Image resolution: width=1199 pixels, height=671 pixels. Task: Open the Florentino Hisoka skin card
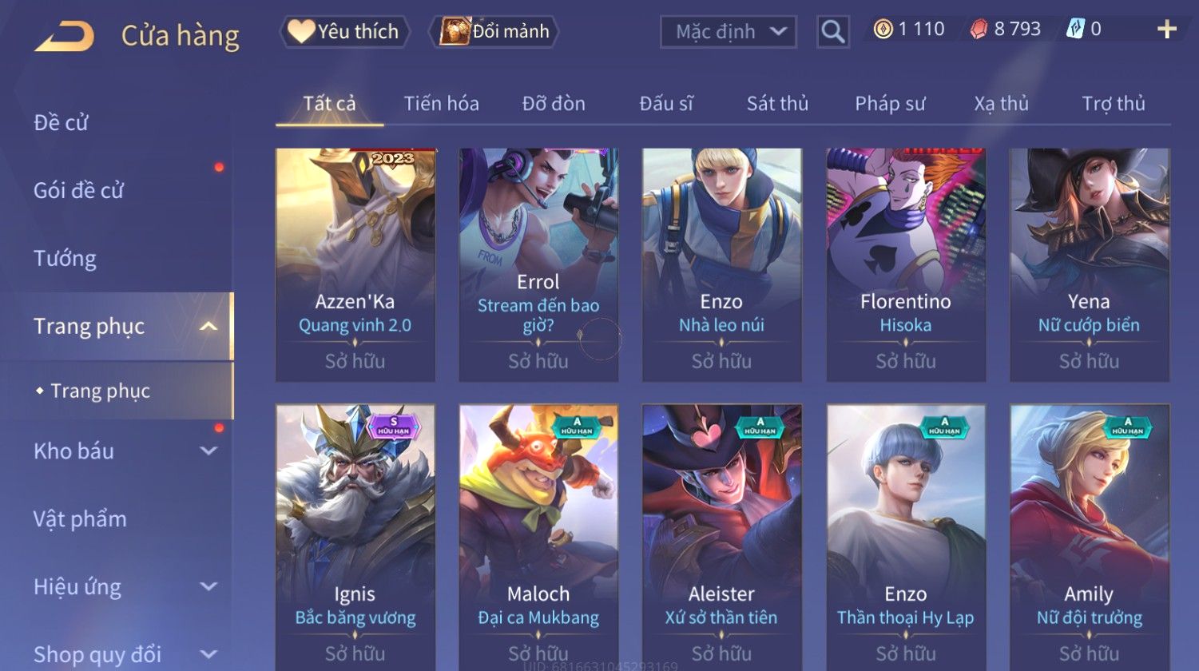coord(906,264)
